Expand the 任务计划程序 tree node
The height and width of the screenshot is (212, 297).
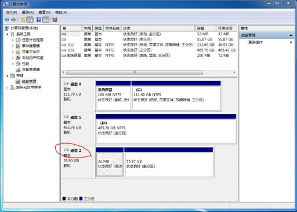(13, 40)
